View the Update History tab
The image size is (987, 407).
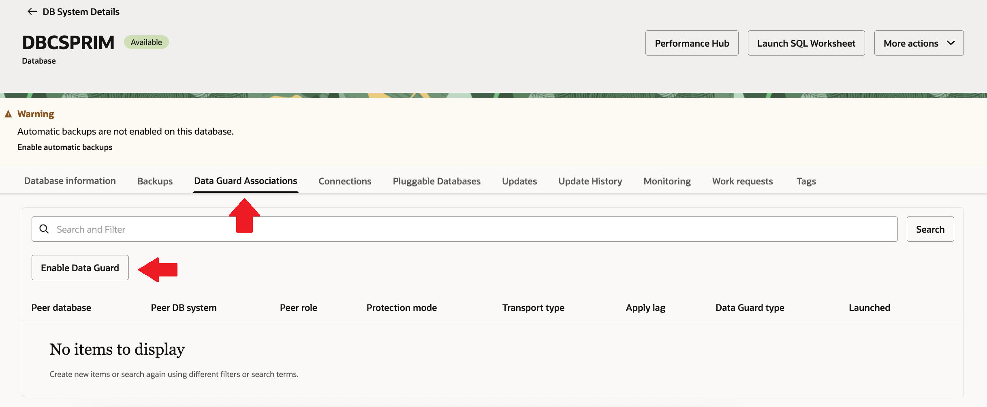(x=590, y=181)
